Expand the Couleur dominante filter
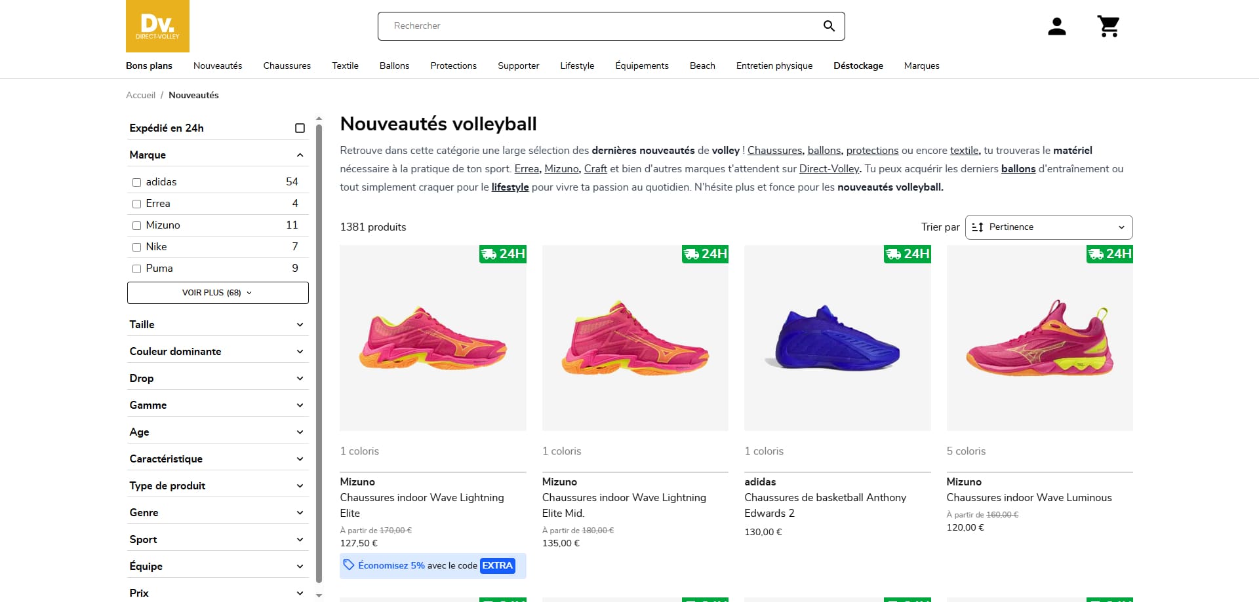Screen dimensions: 1259x602 coord(217,351)
